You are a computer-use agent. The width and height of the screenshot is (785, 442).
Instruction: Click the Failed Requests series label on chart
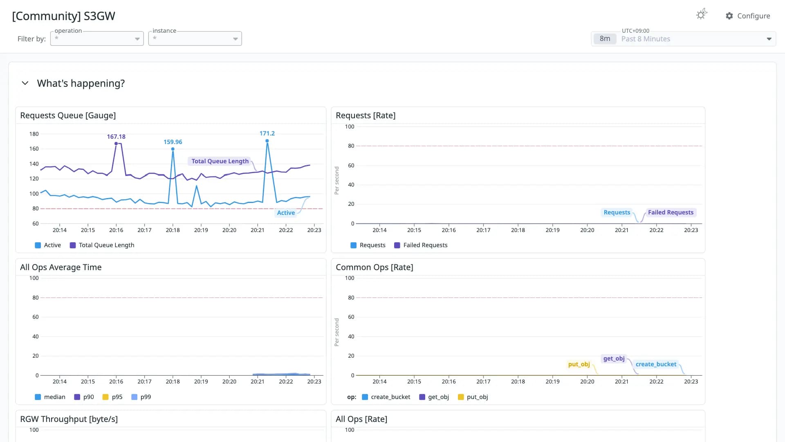point(671,212)
